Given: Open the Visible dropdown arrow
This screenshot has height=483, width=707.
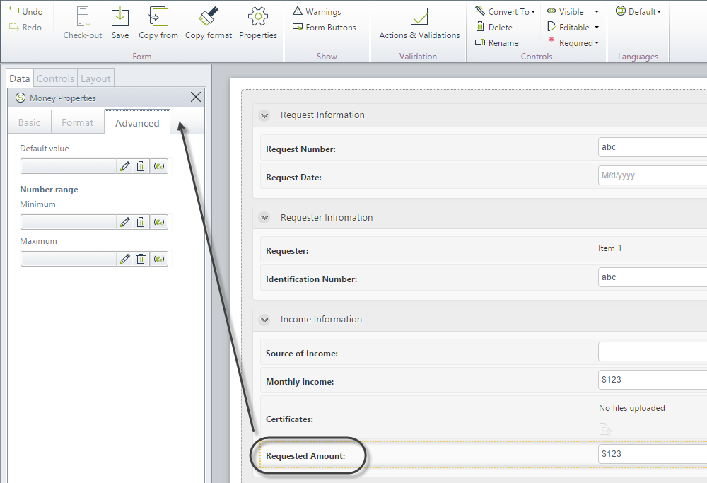Looking at the screenshot, I should click(597, 12).
